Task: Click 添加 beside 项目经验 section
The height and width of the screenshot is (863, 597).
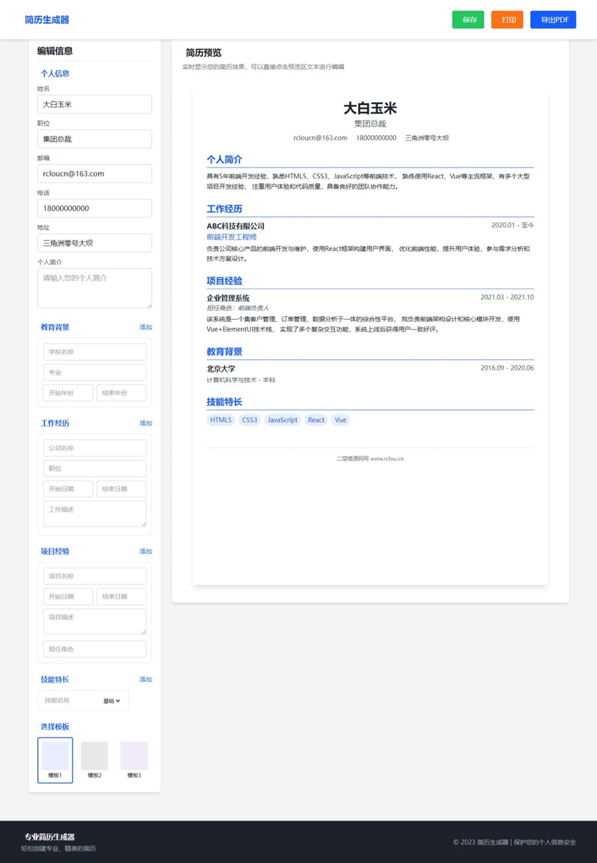Action: click(145, 552)
